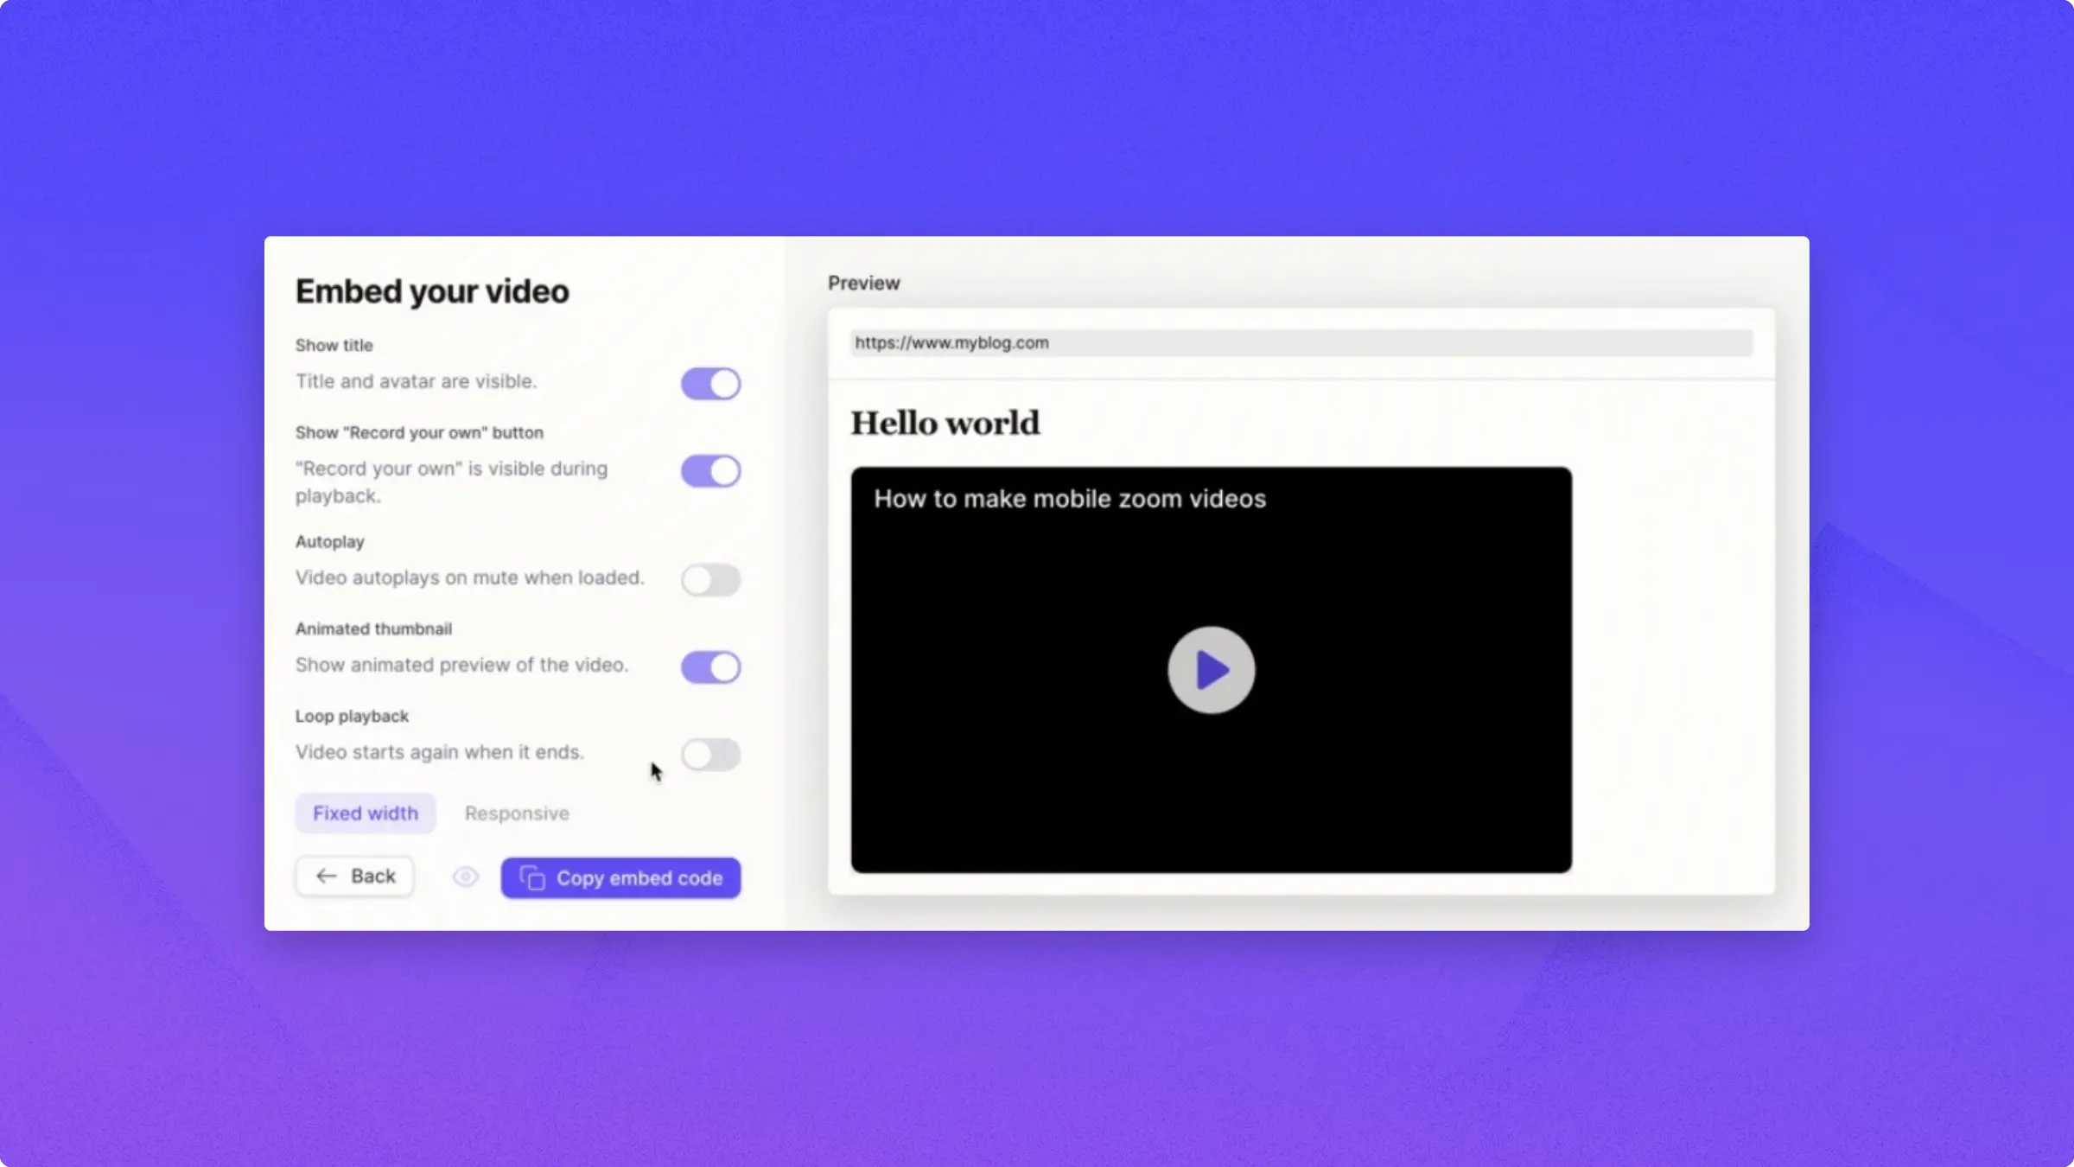Viewport: 2074px width, 1167px height.
Task: Switch to the Responsive tab
Action: [x=517, y=813]
